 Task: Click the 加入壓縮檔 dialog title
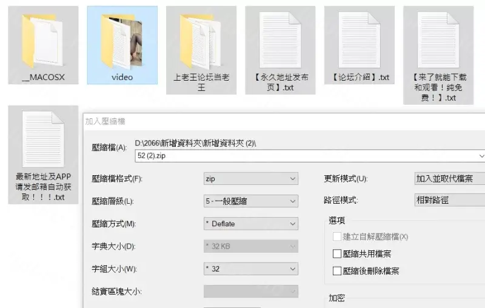(105, 121)
